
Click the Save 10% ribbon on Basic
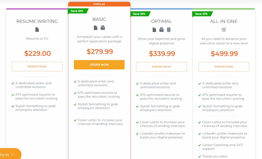[x=78, y=11]
